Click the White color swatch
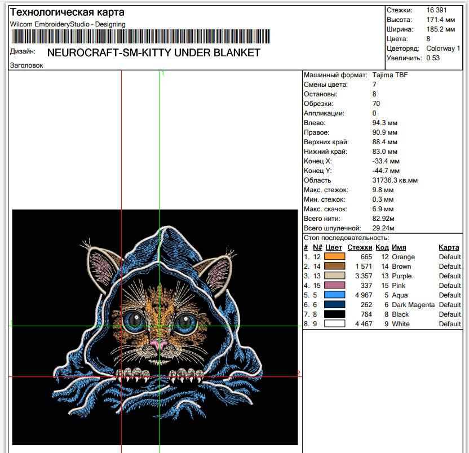469x453 pixels. click(x=334, y=323)
